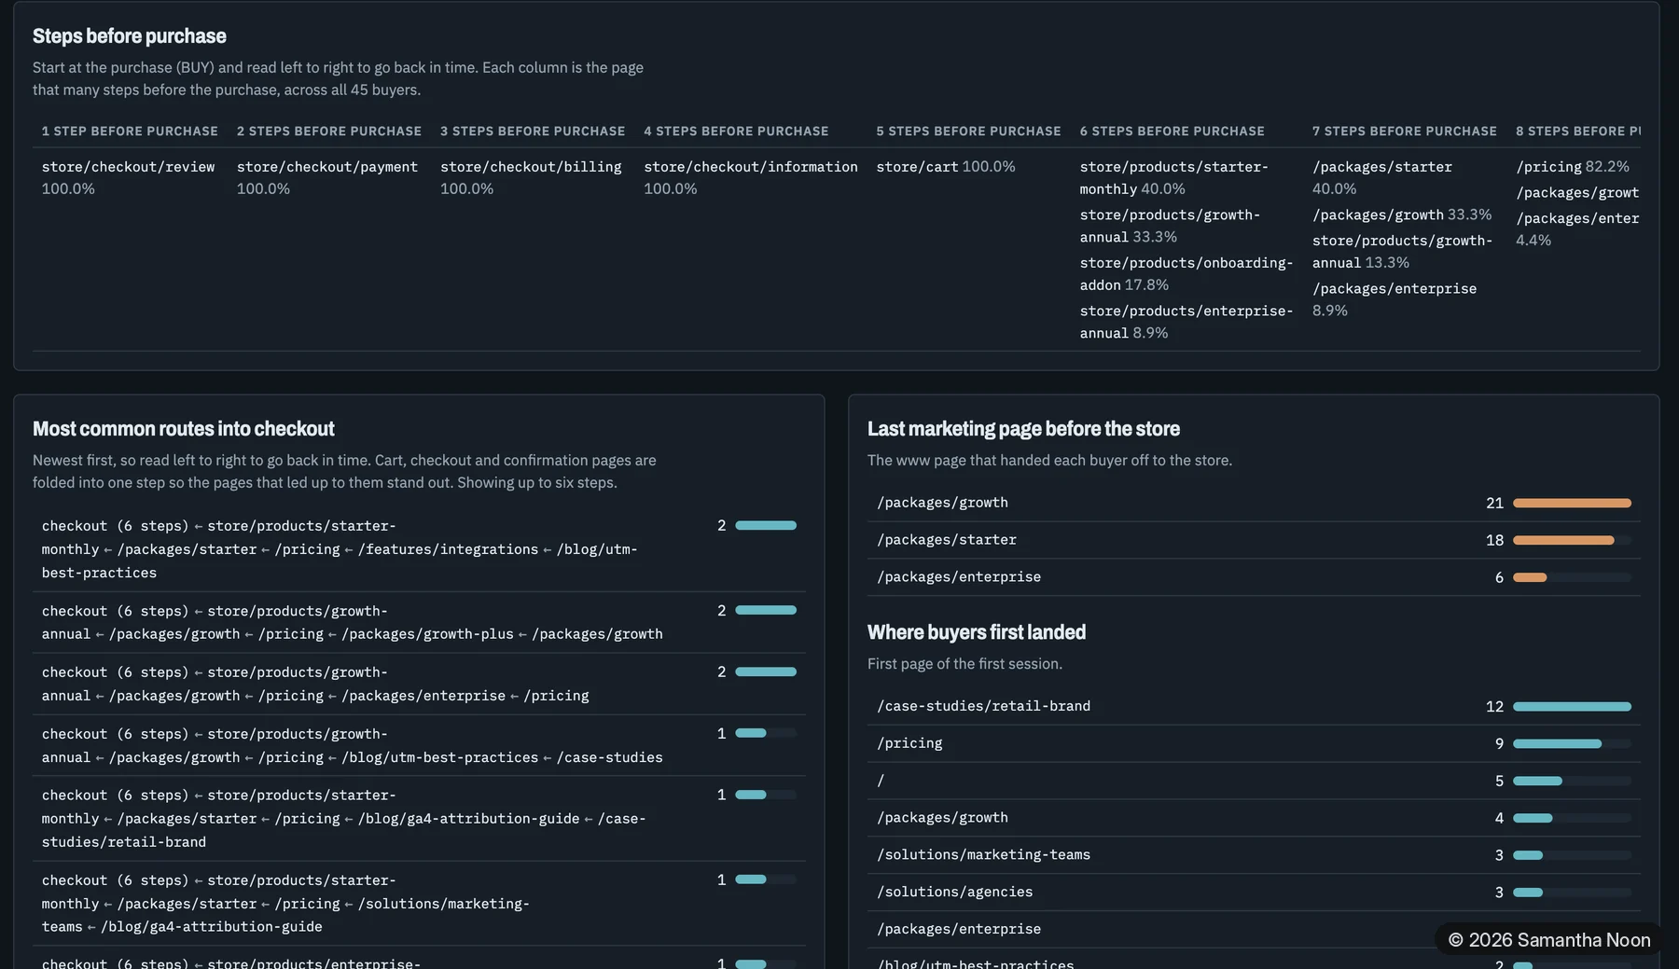Click the teal bar beside landing count 12
The height and width of the screenshot is (969, 1679).
pyautogui.click(x=1572, y=706)
